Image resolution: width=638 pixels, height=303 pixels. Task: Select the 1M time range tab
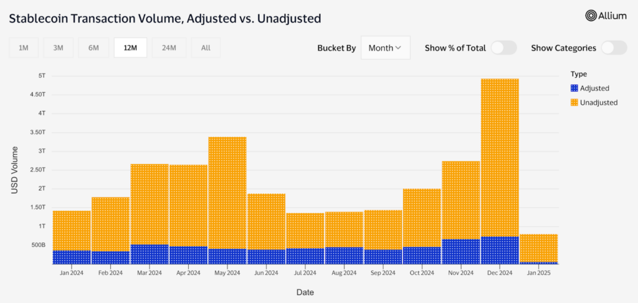coord(24,48)
